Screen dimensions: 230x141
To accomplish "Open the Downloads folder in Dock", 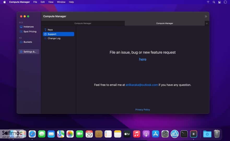I will [207, 134].
